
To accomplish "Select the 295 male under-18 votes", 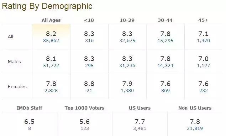I will pyautogui.click(x=89, y=66).
